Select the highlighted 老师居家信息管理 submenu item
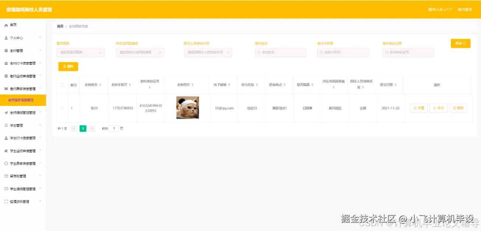 [x=23, y=100]
